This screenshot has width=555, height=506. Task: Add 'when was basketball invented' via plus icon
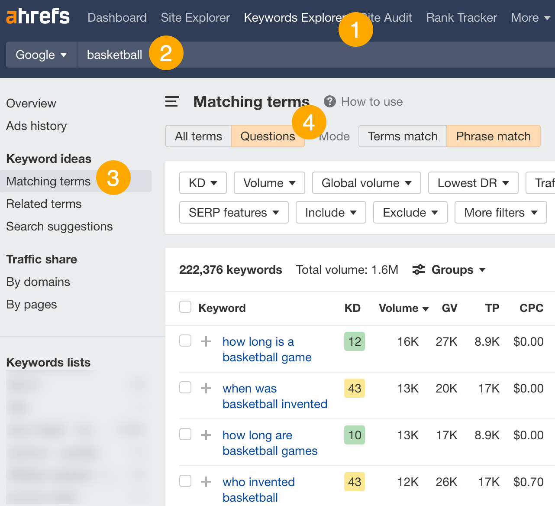(206, 388)
